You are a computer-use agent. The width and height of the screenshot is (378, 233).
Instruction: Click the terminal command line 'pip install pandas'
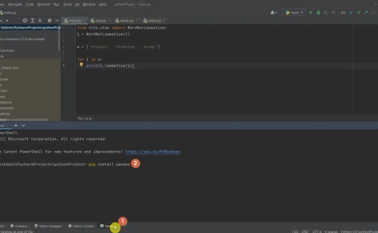pos(109,164)
